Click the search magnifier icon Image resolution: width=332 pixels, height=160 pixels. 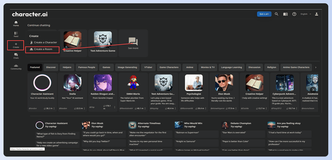point(277,14)
